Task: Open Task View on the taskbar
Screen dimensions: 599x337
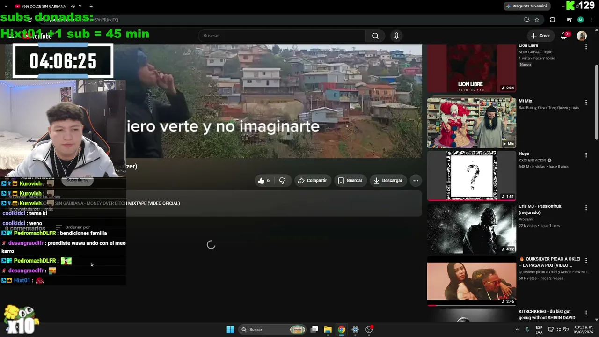Action: (314, 330)
